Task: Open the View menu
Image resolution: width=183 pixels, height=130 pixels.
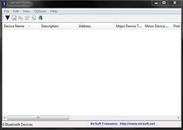Action: [x=26, y=11]
